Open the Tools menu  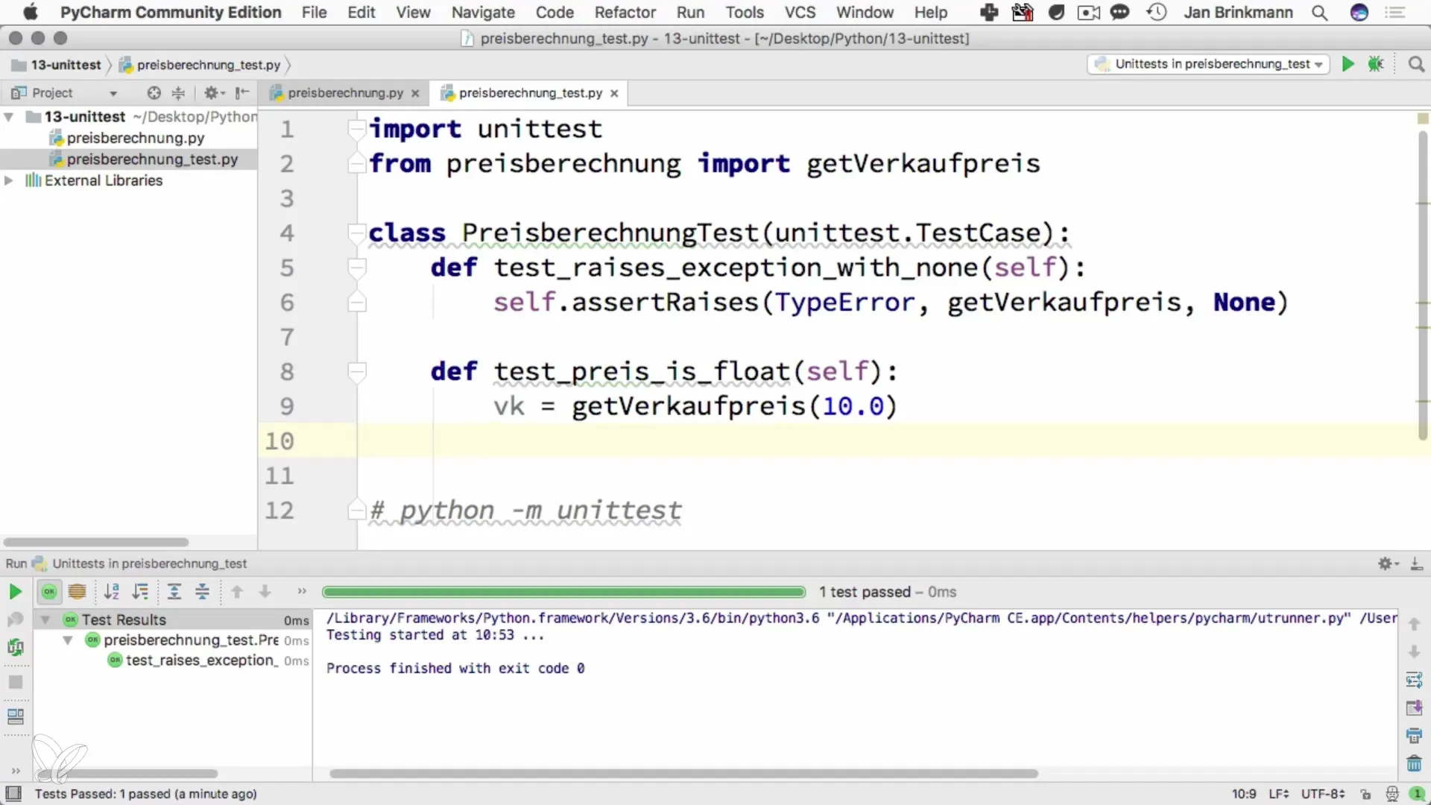(x=745, y=13)
